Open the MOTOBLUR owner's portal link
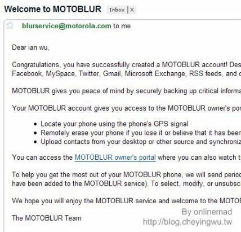The image size is (241, 232). point(115,157)
